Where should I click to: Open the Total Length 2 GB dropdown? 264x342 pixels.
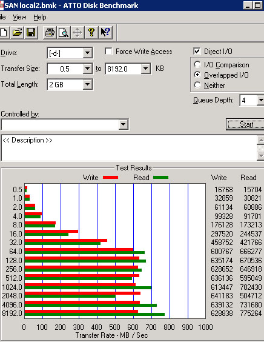point(87,84)
